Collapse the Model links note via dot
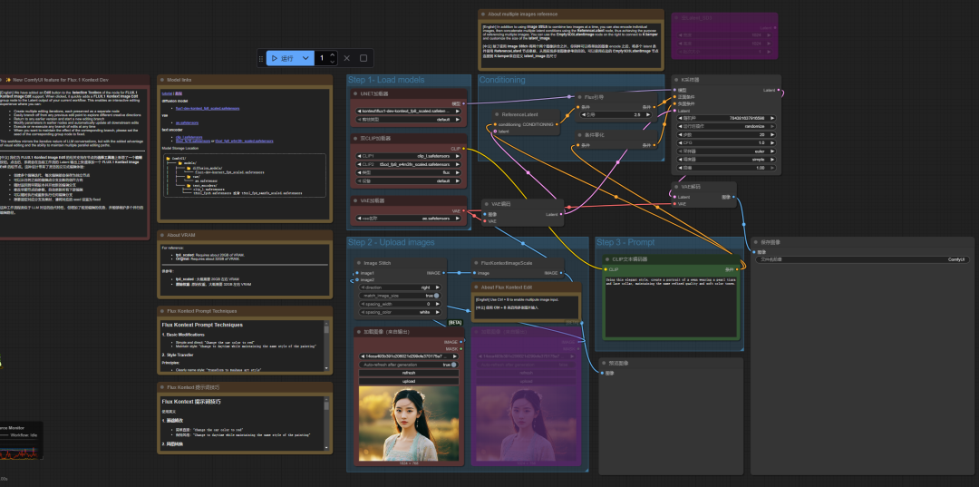Image resolution: width=979 pixels, height=487 pixels. 161,80
